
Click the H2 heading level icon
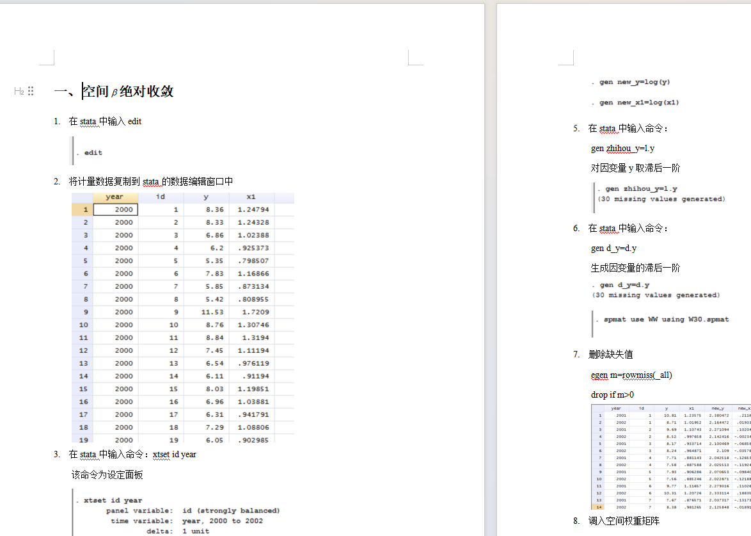coord(19,91)
